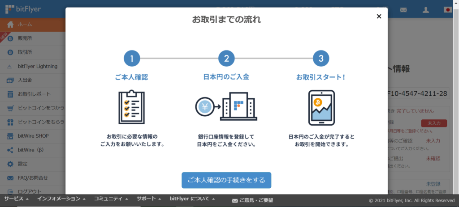Expand the サービス footer menu
This screenshot has height=207, width=459.
(x=17, y=199)
